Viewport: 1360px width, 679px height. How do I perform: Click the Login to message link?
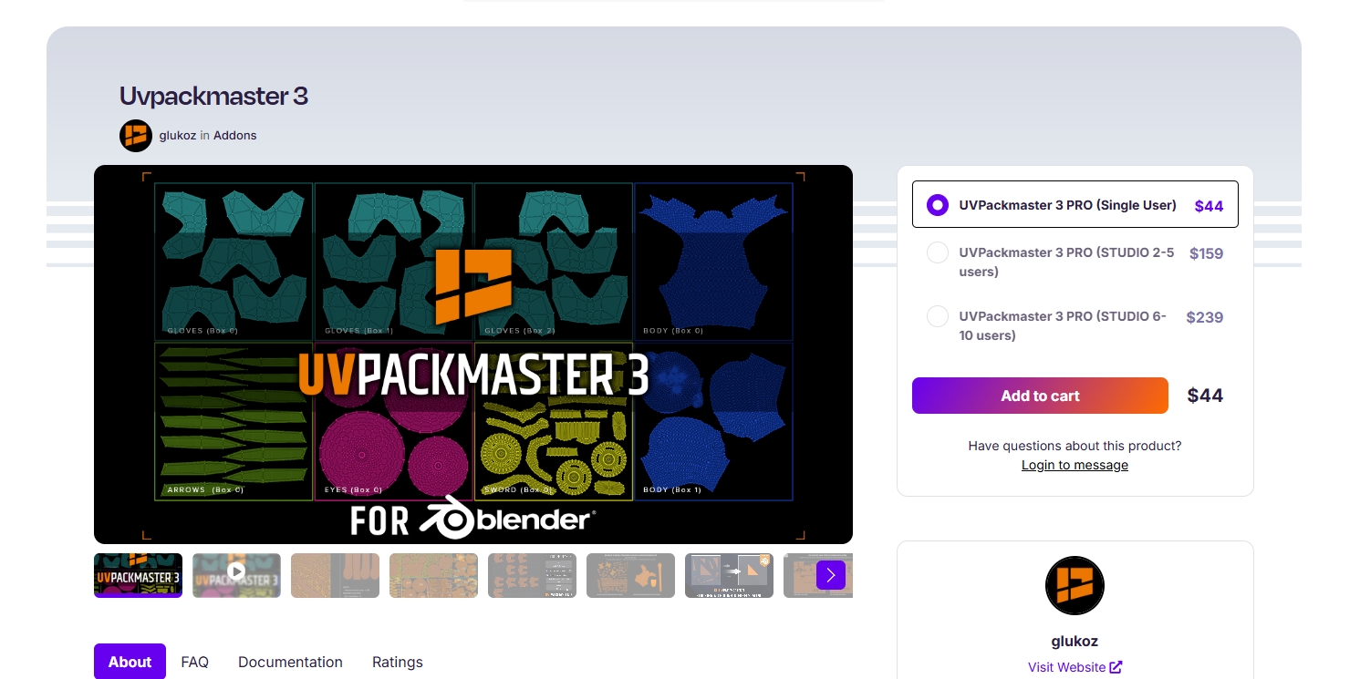tap(1075, 465)
